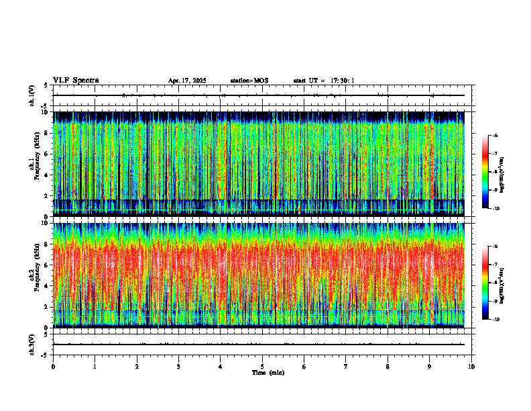
Task: Click time axis tick label "1"
Action: [95, 367]
